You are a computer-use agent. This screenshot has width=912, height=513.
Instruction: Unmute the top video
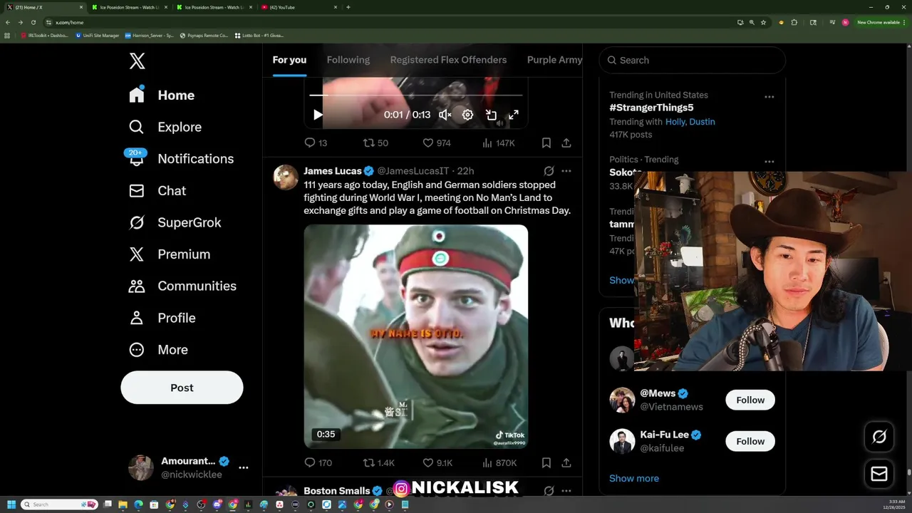445,115
